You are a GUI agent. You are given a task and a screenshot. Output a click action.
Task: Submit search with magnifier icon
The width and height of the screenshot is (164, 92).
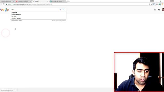click(x=64, y=9)
